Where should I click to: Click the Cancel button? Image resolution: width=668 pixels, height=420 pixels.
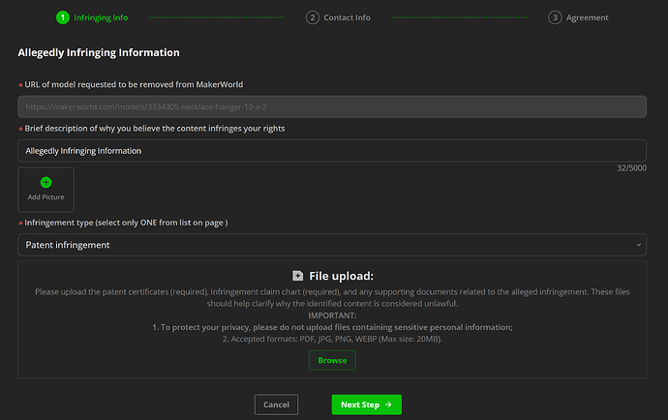[276, 405]
